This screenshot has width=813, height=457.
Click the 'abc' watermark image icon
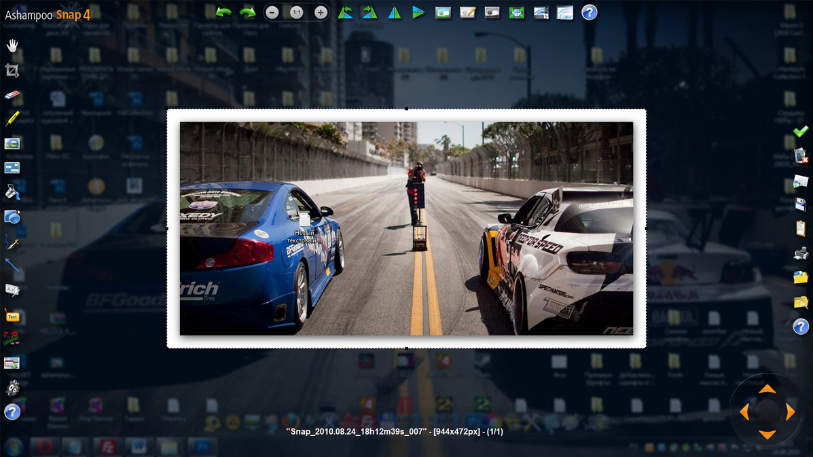pyautogui.click(x=565, y=12)
